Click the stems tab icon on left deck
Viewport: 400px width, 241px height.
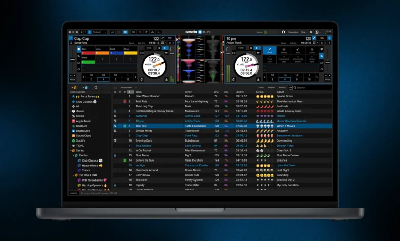79,56
